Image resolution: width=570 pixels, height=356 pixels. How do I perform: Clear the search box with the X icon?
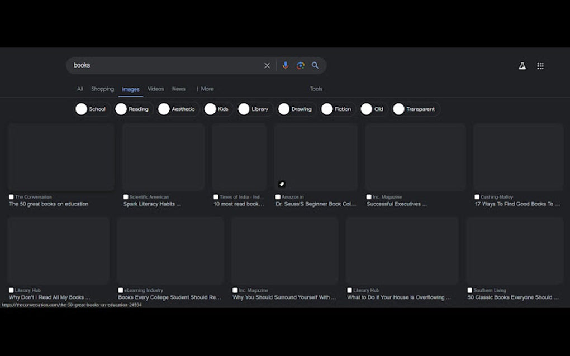click(x=267, y=65)
